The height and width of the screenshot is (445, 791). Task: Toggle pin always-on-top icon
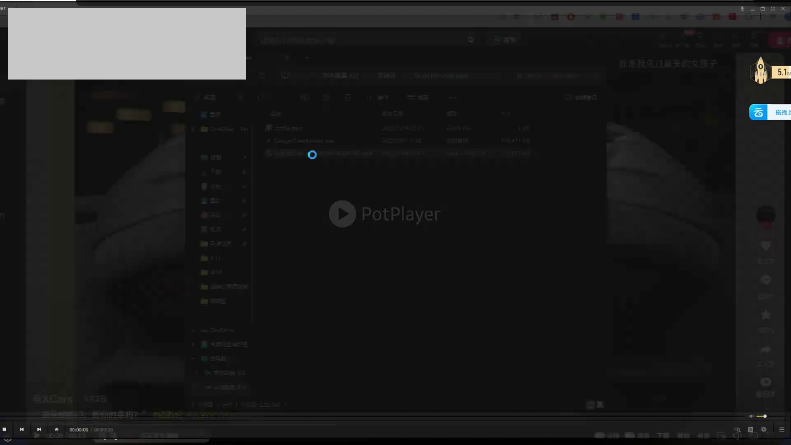(x=742, y=9)
